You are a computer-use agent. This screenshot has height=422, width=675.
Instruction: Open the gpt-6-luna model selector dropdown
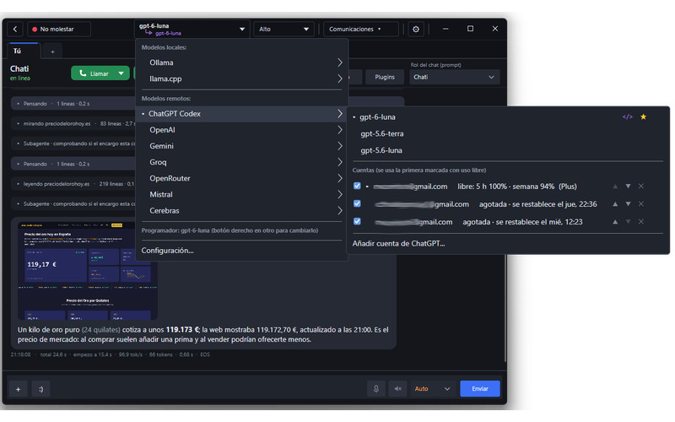(192, 29)
